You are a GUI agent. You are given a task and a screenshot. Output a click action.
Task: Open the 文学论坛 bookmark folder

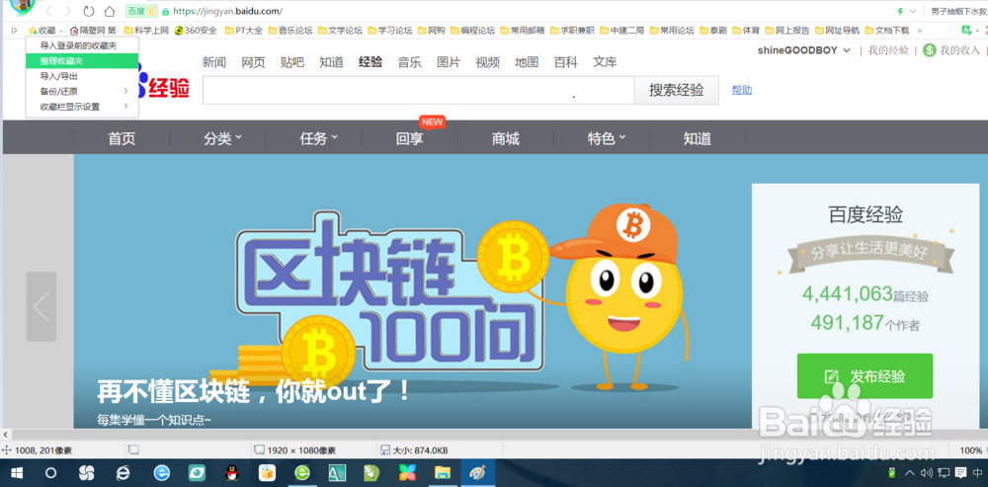pos(340,31)
